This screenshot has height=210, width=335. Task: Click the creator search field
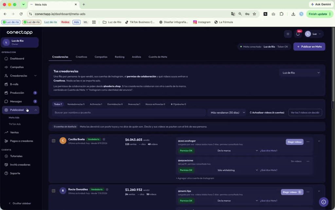[129, 113]
